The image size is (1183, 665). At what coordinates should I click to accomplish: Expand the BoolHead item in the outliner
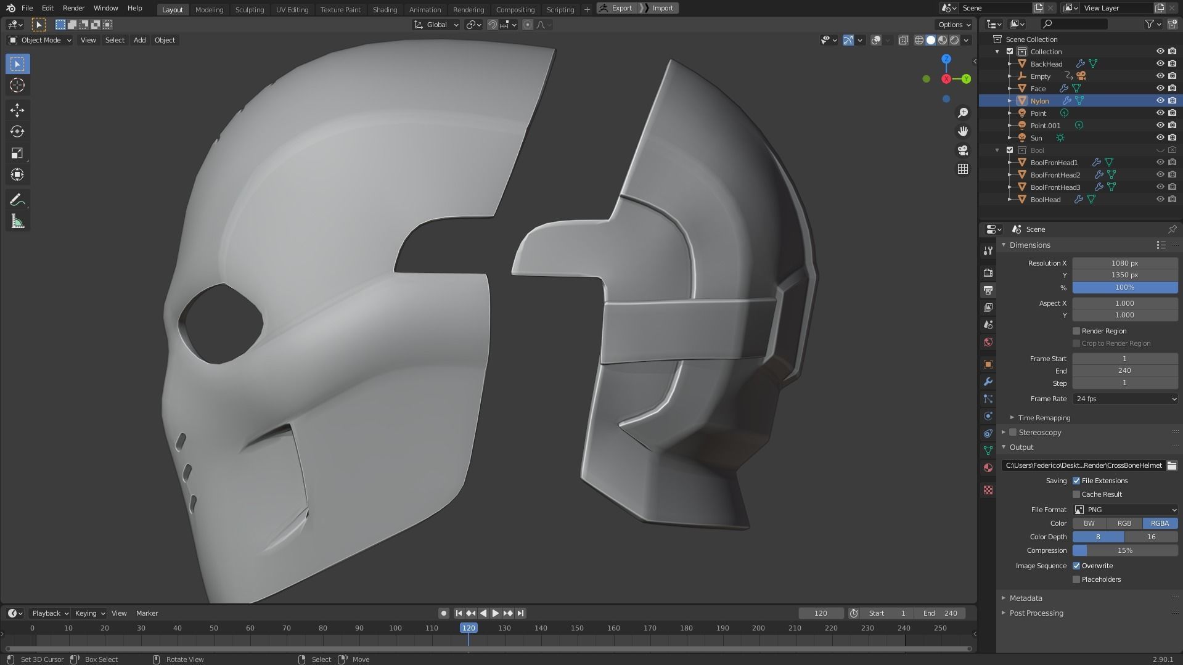[1009, 199]
